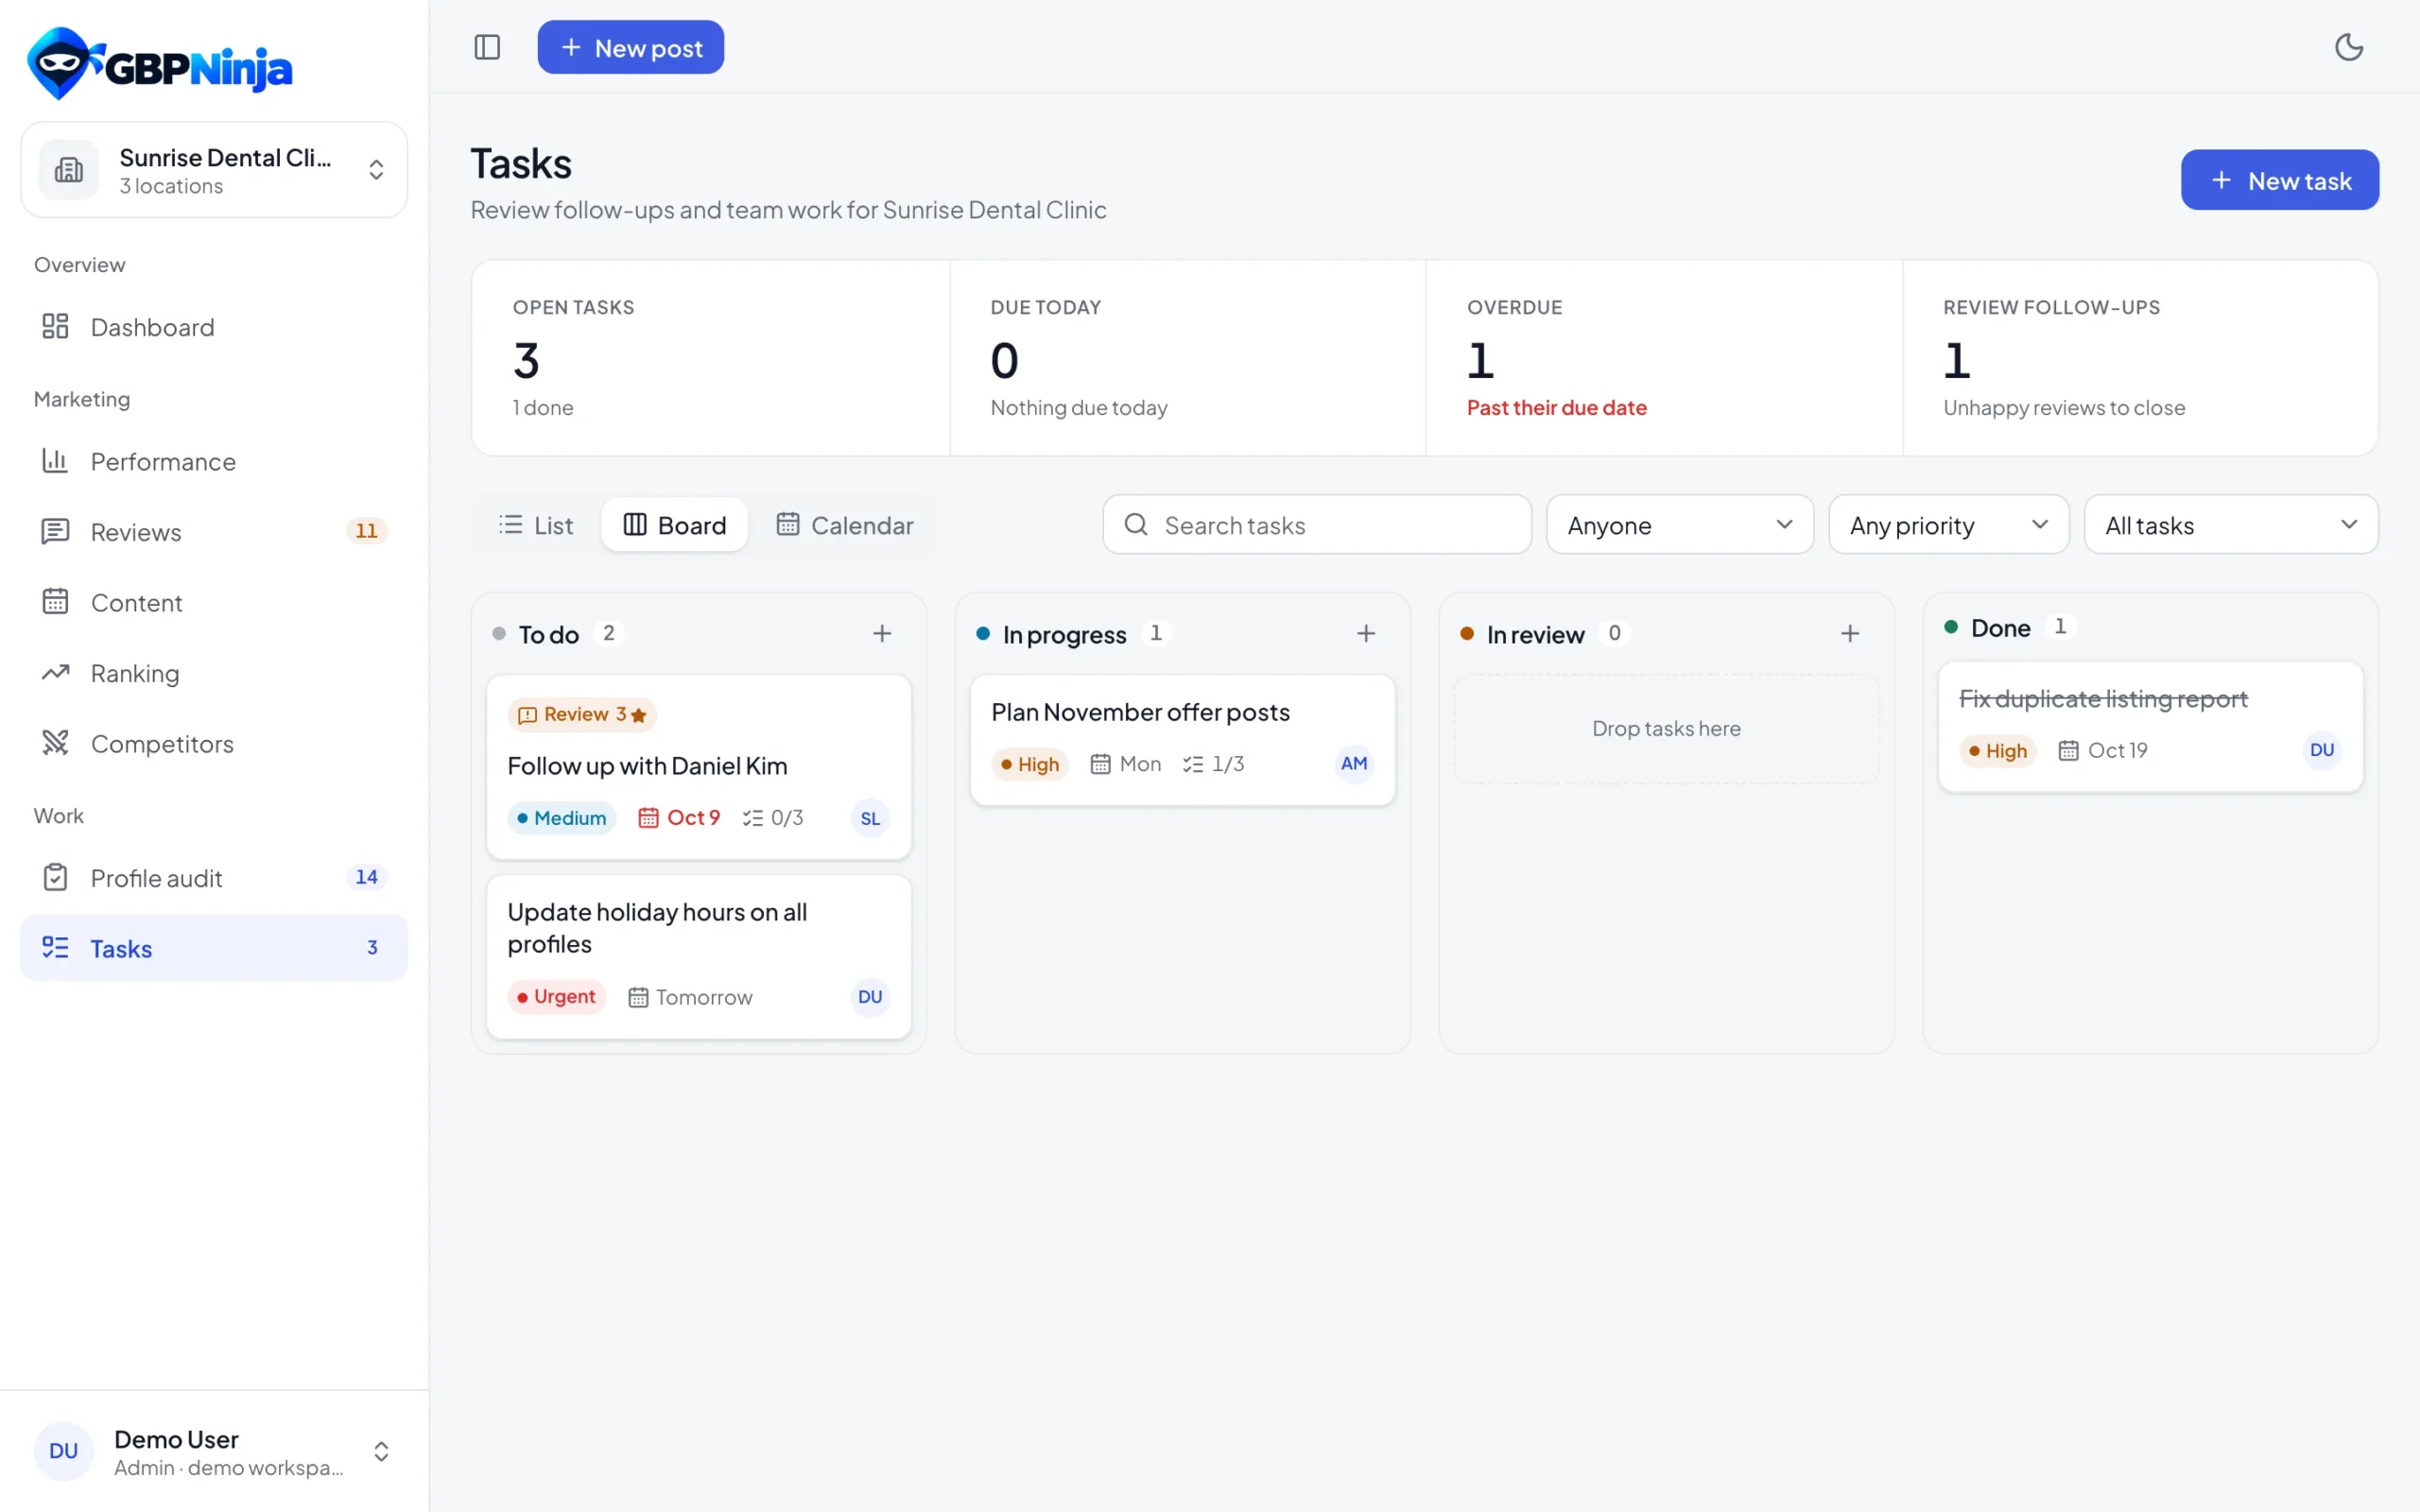Open the Anyone assignee dropdown

tap(1679, 525)
